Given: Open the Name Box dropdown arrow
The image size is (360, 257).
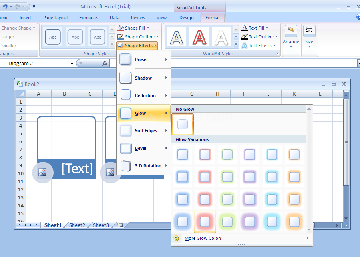Looking at the screenshot, I should (x=72, y=64).
